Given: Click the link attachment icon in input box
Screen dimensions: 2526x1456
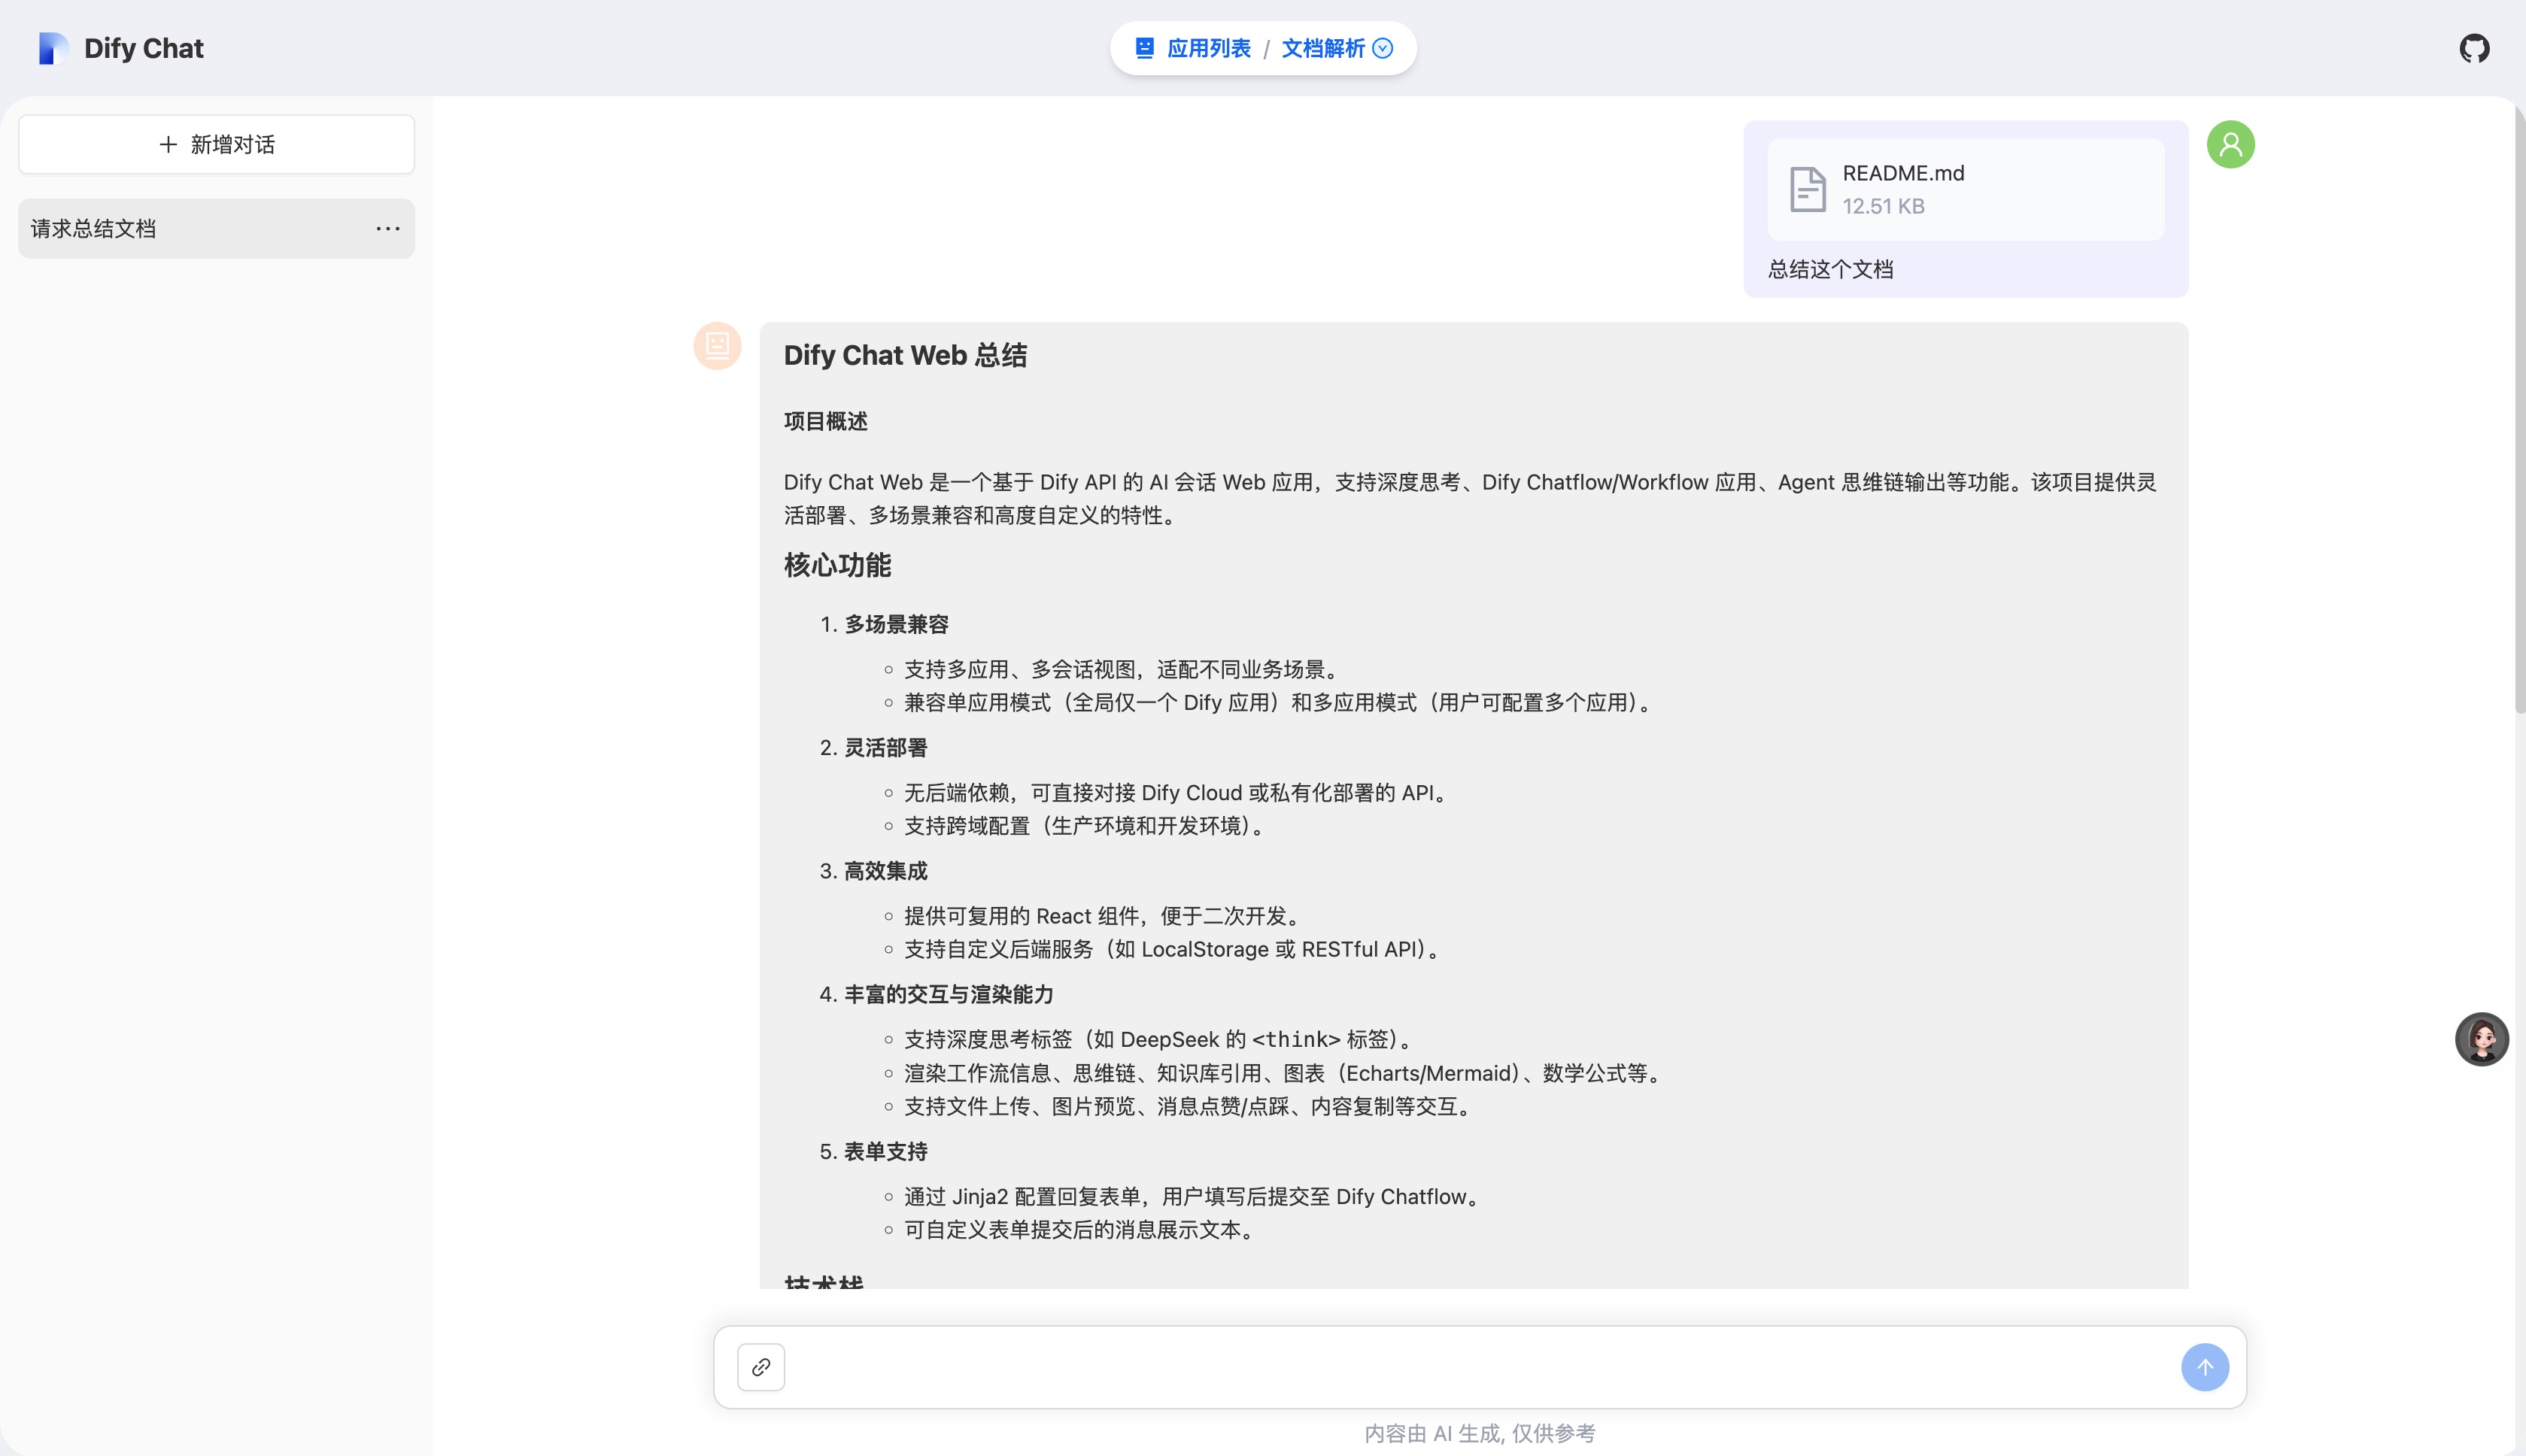Looking at the screenshot, I should tap(760, 1366).
